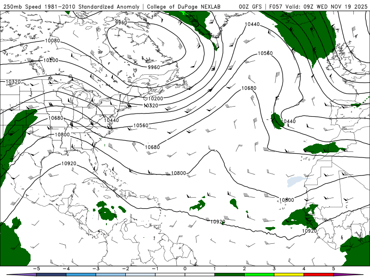Click the 'College of DuPage NEXLAB' text
The image size is (370, 277).
coord(184,6)
